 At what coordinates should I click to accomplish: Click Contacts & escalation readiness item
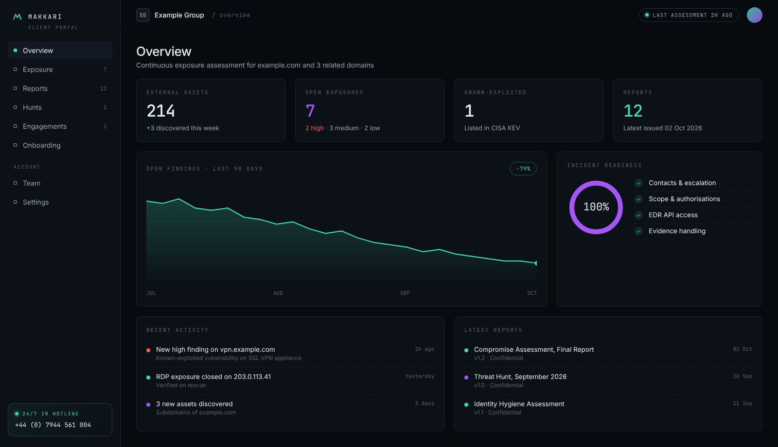click(693, 183)
